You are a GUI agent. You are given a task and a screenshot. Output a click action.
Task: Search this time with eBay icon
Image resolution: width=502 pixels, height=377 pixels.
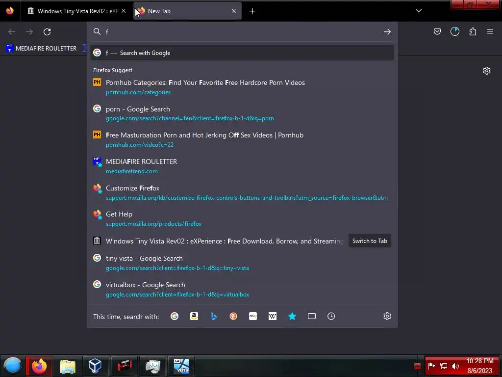pyautogui.click(x=253, y=317)
